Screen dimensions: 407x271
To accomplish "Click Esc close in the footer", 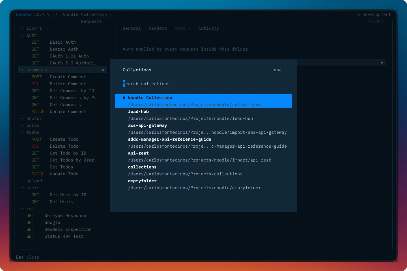I will pyautogui.click(x=27, y=257).
